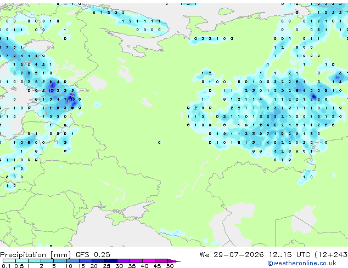The image size is (348, 268).
Task: Click the 2–5 mm legend color swatch
Action: (47, 261)
